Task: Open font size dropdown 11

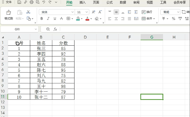Action: (x=86, y=12)
